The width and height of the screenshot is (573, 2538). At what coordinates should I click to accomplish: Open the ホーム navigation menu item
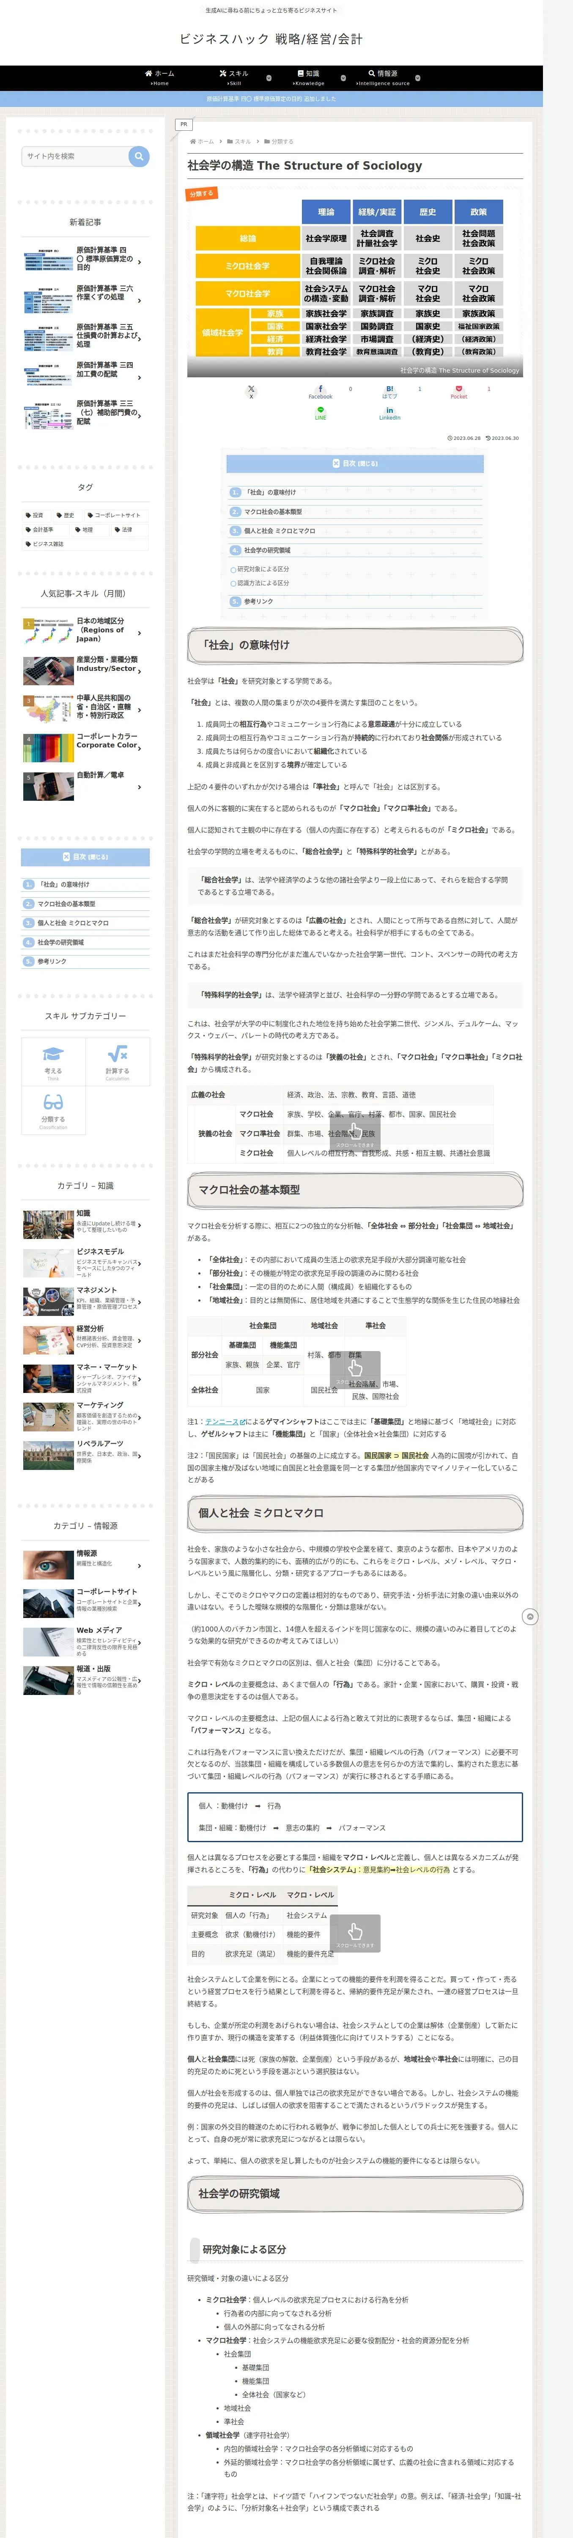[159, 78]
